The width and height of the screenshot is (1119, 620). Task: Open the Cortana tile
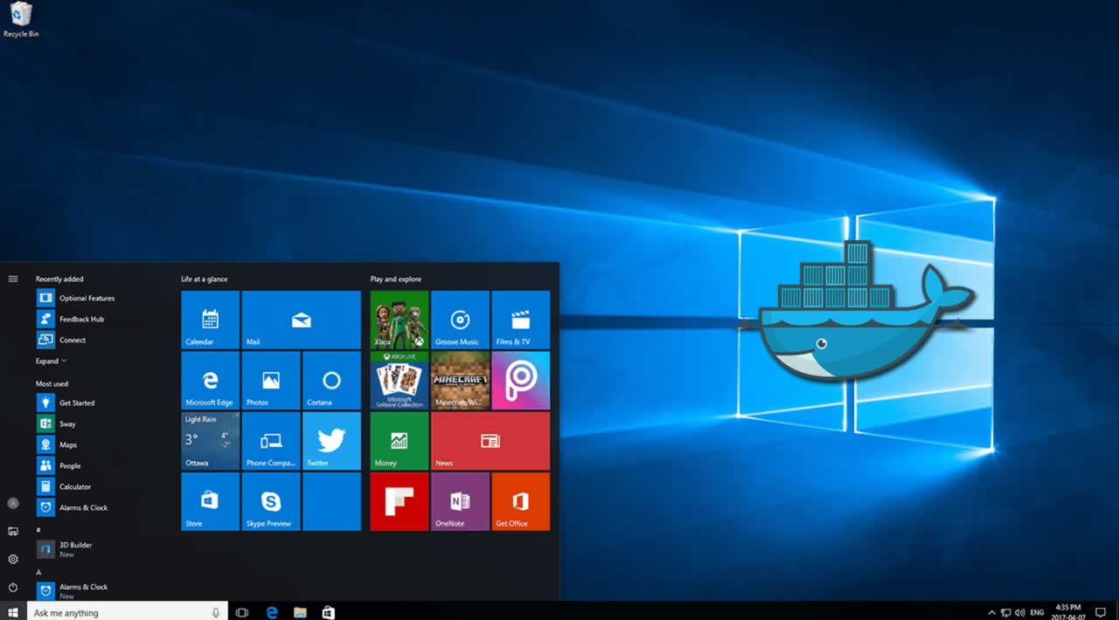331,380
